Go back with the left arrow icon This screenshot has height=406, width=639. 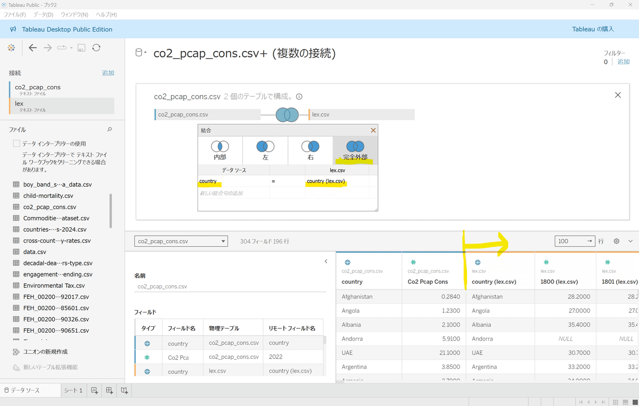[x=33, y=48]
